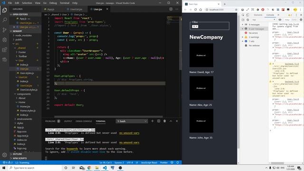This screenshot has width=304, height=171.
Task: Activate DevTools inspect element picker
Action: [x=243, y=15]
